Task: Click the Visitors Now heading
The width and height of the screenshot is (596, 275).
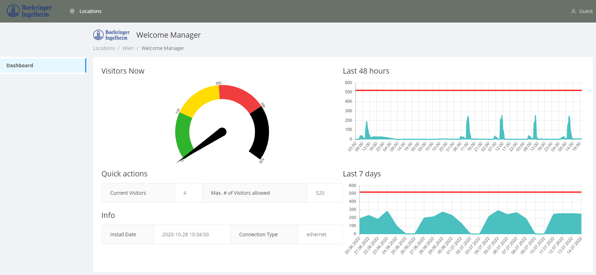Action: (123, 71)
